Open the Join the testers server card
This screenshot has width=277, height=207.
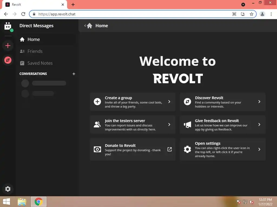coord(133,125)
